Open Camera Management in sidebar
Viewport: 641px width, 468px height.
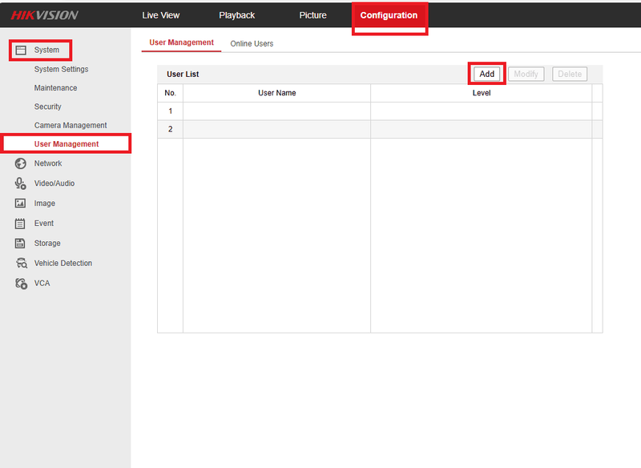point(71,126)
